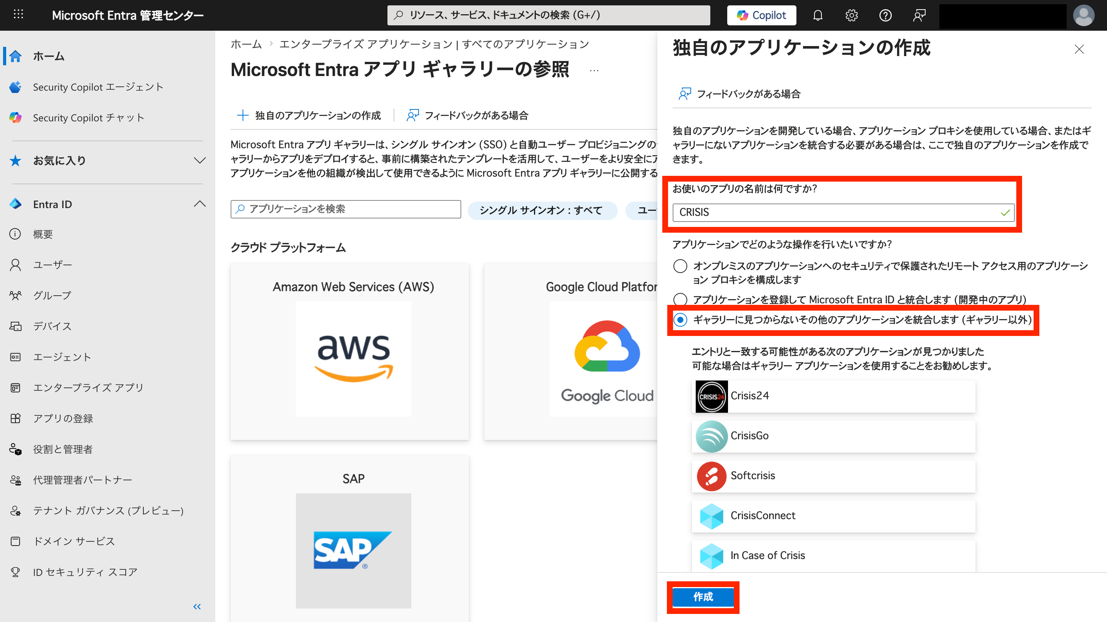Click the エージェント icon in sidebar

(15, 357)
